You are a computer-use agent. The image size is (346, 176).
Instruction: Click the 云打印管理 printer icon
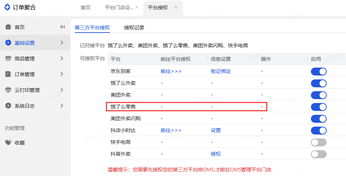pyautogui.click(x=8, y=90)
